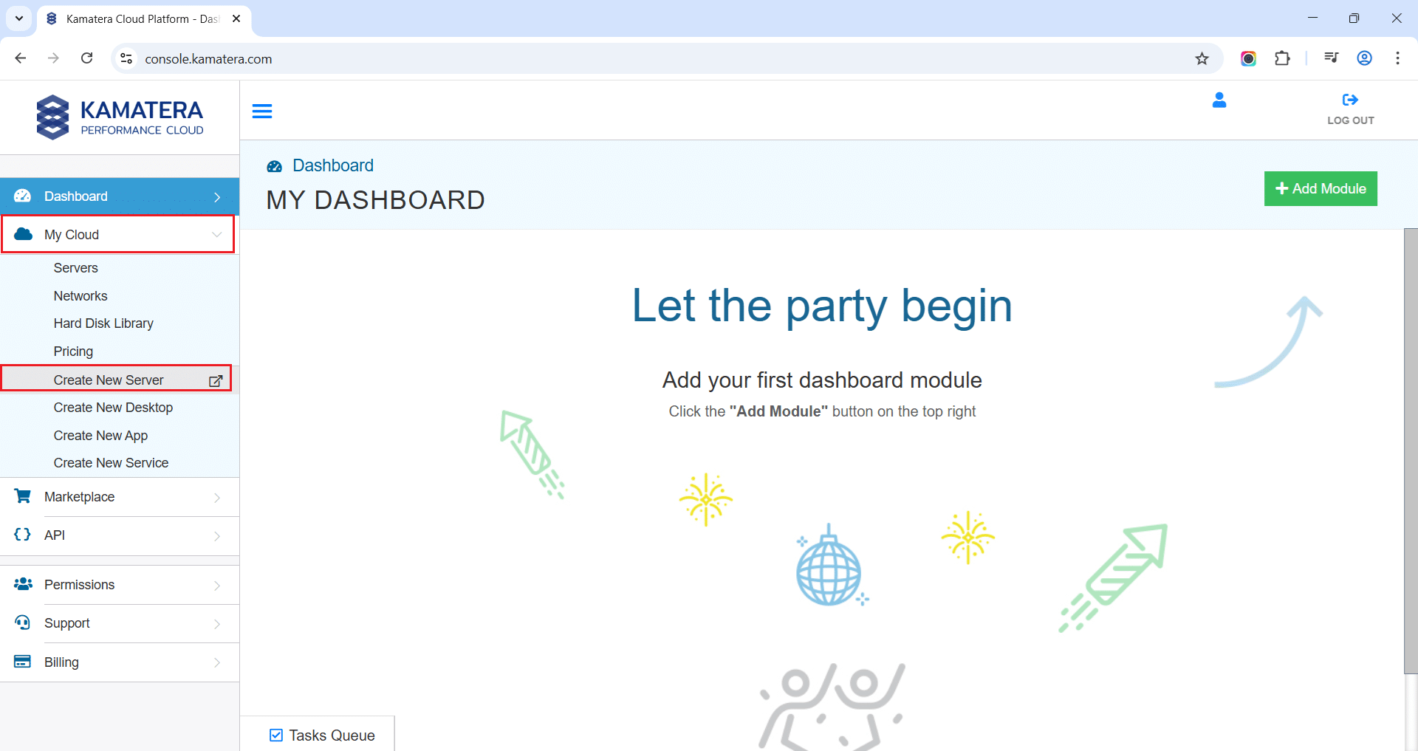Click the hamburger menu icon
The width and height of the screenshot is (1418, 751).
click(262, 112)
